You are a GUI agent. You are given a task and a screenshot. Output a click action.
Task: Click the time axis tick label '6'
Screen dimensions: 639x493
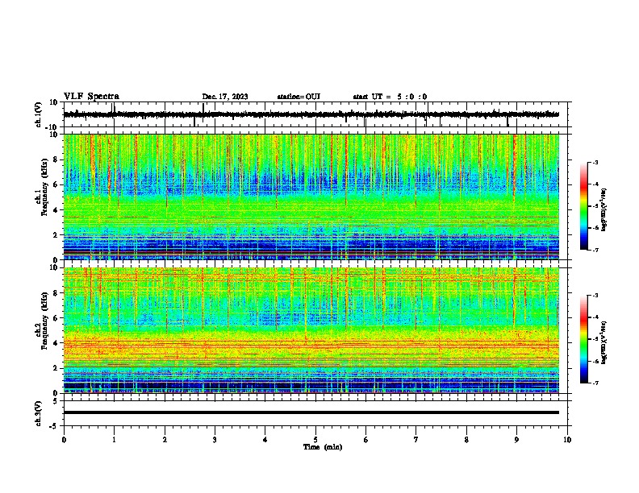pyautogui.click(x=366, y=440)
